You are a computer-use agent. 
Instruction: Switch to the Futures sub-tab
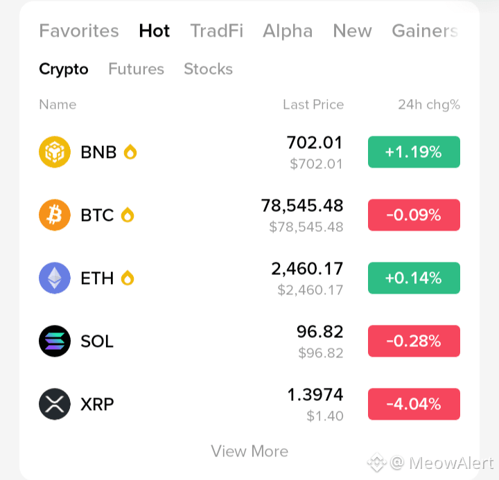point(137,69)
